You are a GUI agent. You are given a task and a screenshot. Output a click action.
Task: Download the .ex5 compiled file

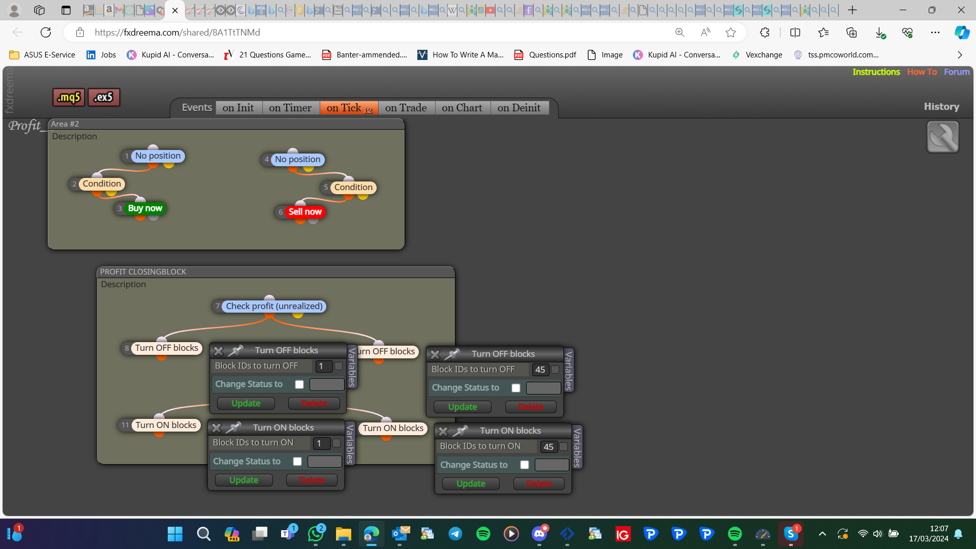click(x=104, y=97)
